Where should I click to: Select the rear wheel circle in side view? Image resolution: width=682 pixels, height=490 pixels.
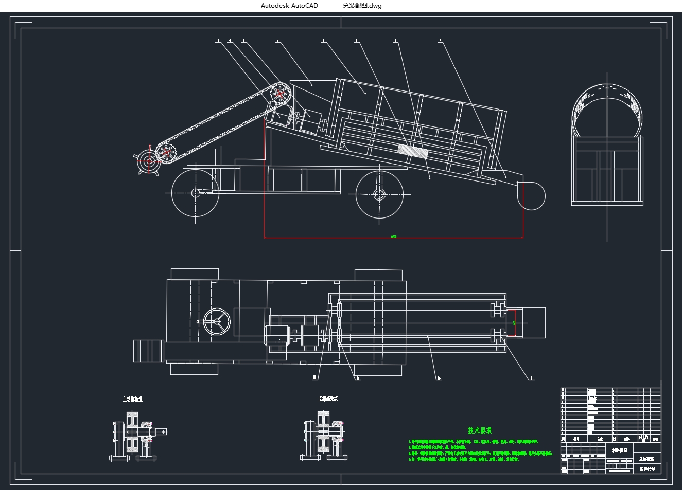[x=379, y=194]
